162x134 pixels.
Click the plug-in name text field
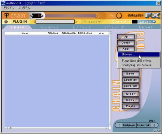[x=55, y=22]
